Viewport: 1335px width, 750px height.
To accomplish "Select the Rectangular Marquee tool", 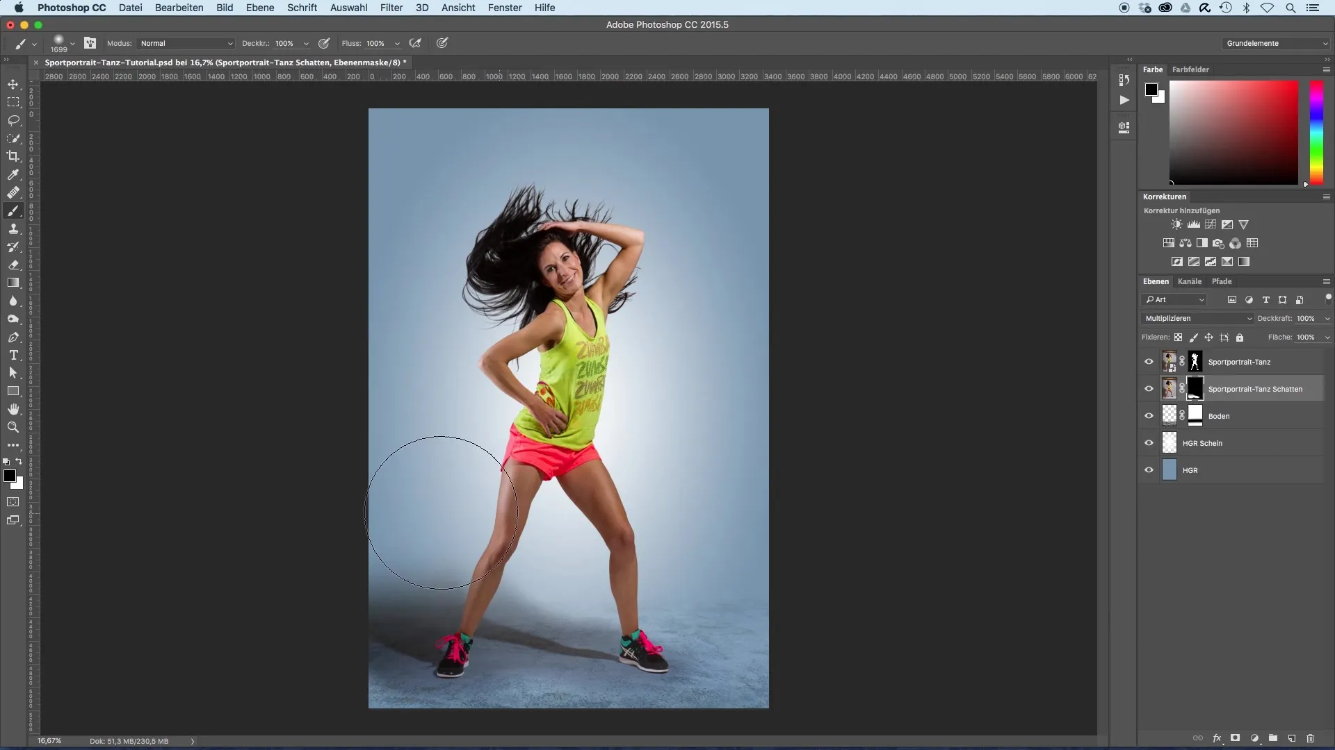I will [x=13, y=102].
